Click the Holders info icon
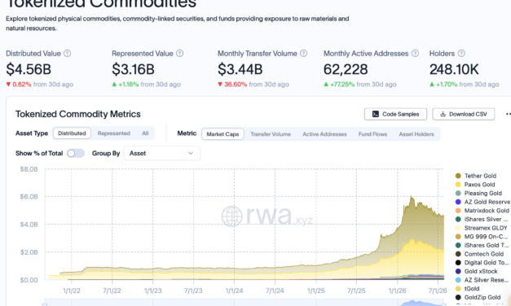Viewport: 511px width, 306px height. coord(461,54)
